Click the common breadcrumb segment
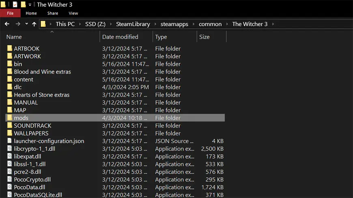 [210, 24]
